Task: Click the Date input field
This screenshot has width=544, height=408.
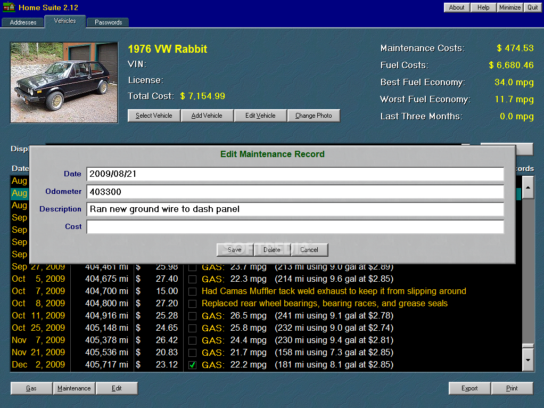Action: tap(295, 174)
